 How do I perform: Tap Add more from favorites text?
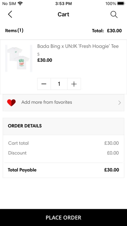47,102
